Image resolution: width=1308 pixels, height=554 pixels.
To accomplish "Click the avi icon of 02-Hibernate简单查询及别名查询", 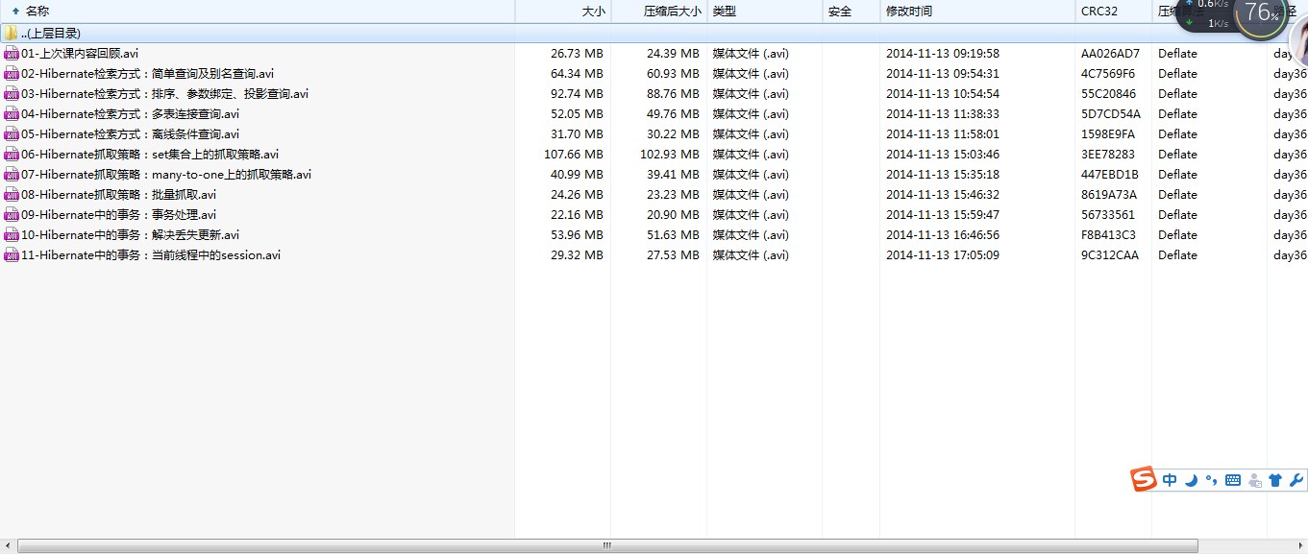I will 12,74.
